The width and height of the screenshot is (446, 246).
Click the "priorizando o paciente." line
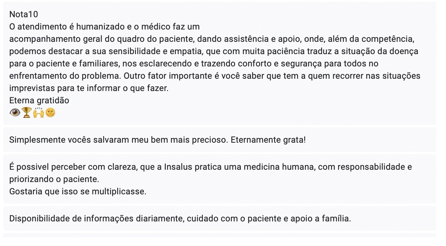[54, 179]
